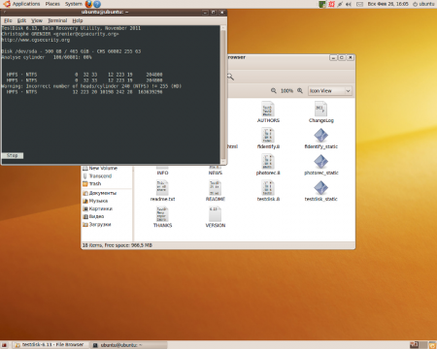The height and width of the screenshot is (349, 437).
Task: Select the README file
Action: [216, 191]
